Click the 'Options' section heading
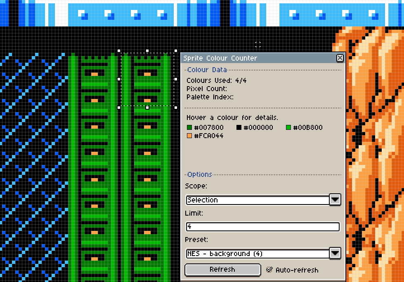404x282 pixels. (200, 174)
